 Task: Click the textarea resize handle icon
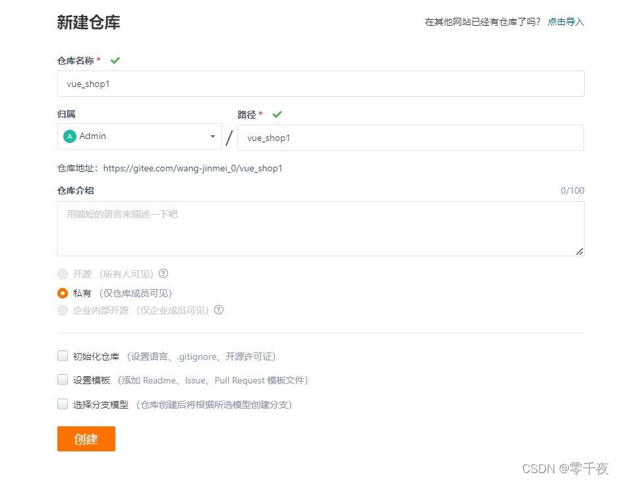[579, 252]
